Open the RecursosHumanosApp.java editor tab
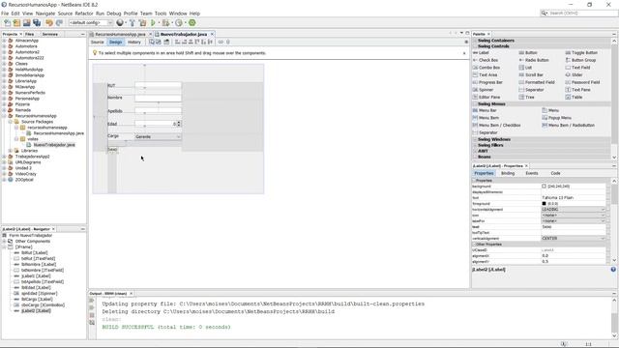The height and width of the screenshot is (348, 619). pos(120,35)
